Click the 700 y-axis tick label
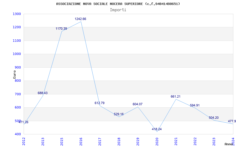The height and width of the screenshot is (147, 236). [18, 94]
